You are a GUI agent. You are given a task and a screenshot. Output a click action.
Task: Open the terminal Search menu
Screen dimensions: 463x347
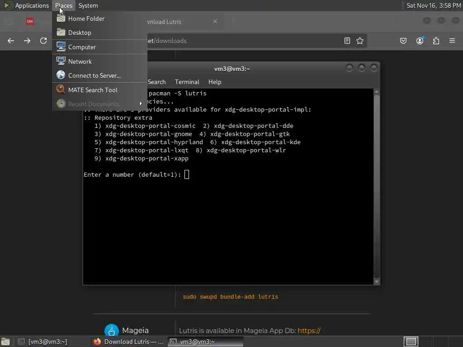click(x=156, y=82)
